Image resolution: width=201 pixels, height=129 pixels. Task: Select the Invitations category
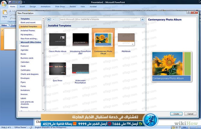[25, 90]
